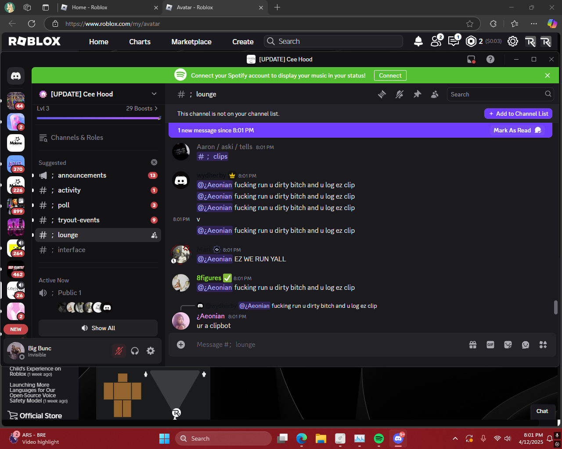This screenshot has height=449, width=562.
Task: Open Discord help icon
Action: pyautogui.click(x=490, y=59)
